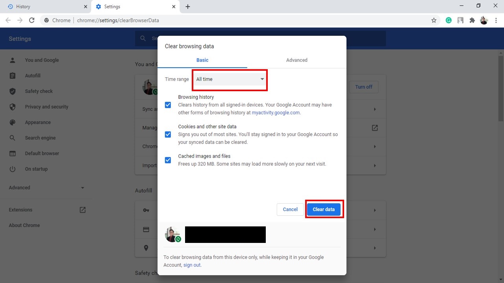504x283 pixels.
Task: Expand the payment card row arrow
Action: click(x=375, y=229)
